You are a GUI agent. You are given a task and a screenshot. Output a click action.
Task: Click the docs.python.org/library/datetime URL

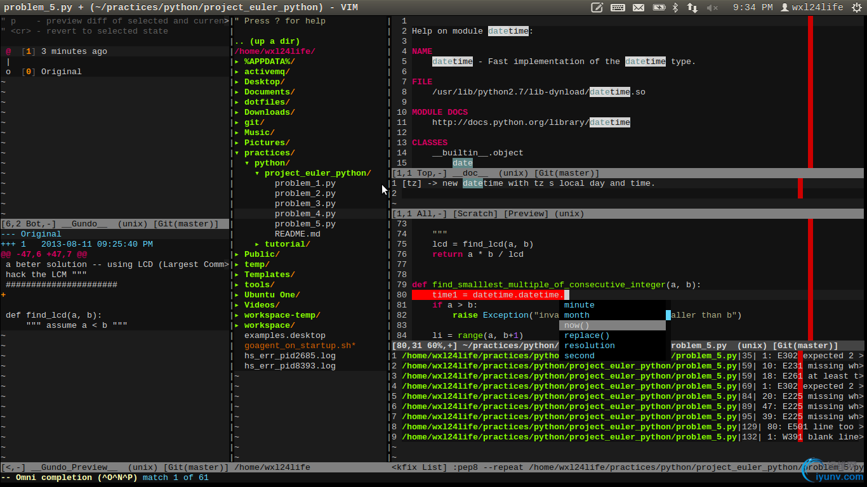(531, 122)
